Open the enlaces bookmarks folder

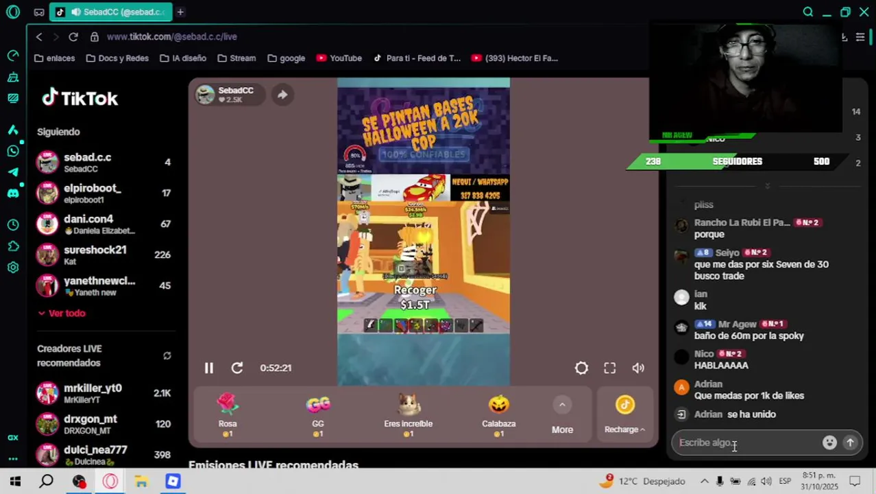click(x=54, y=58)
